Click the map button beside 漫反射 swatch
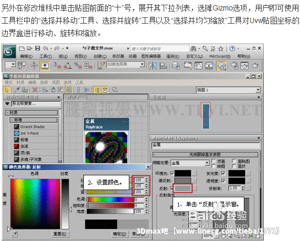 tap(195, 181)
